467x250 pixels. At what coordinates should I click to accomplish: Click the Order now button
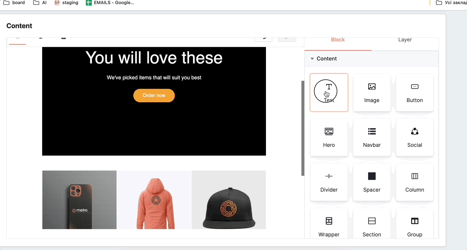154,96
